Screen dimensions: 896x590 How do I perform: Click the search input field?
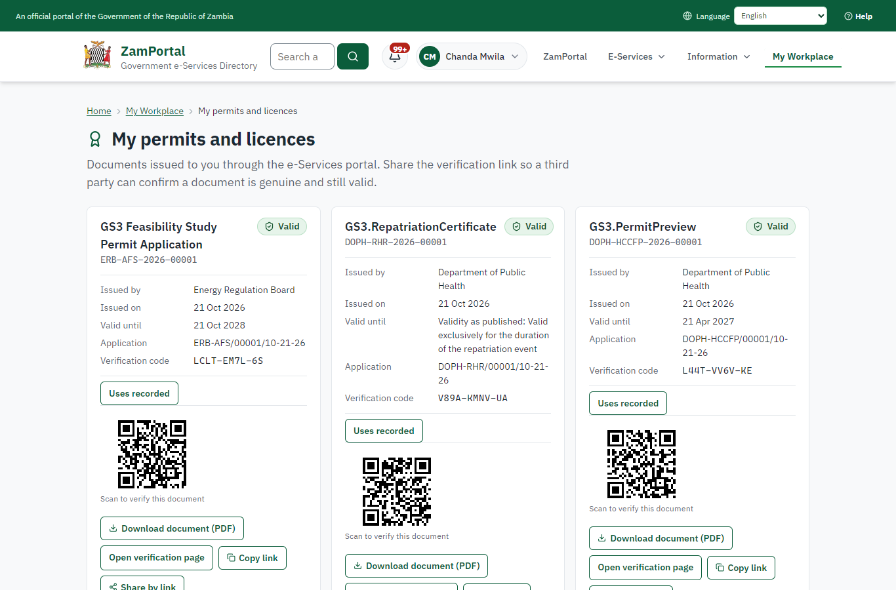(302, 56)
